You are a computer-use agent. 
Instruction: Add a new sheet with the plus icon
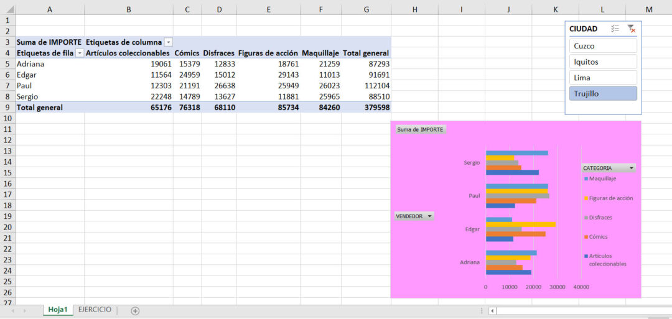click(x=135, y=311)
